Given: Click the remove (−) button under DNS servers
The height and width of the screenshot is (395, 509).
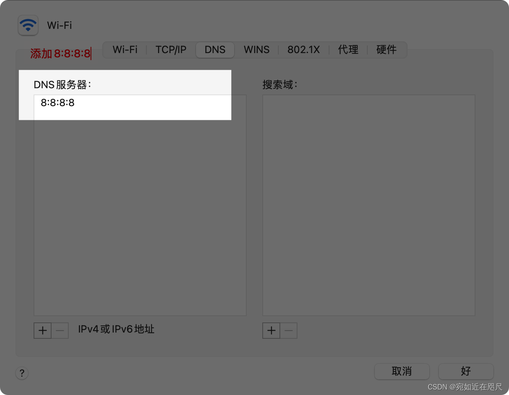Looking at the screenshot, I should coord(60,330).
